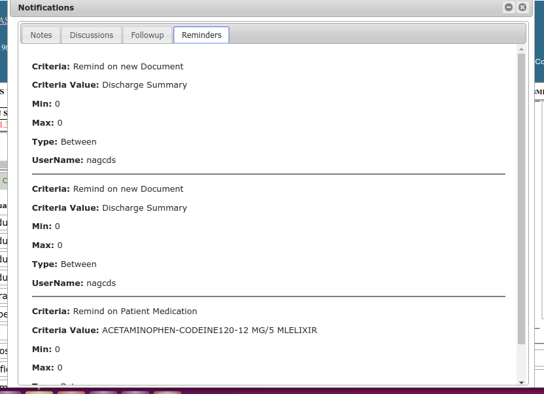544x394 pixels.
Task: Click the scrollbar up arrow in reminders list
Action: coord(521,49)
